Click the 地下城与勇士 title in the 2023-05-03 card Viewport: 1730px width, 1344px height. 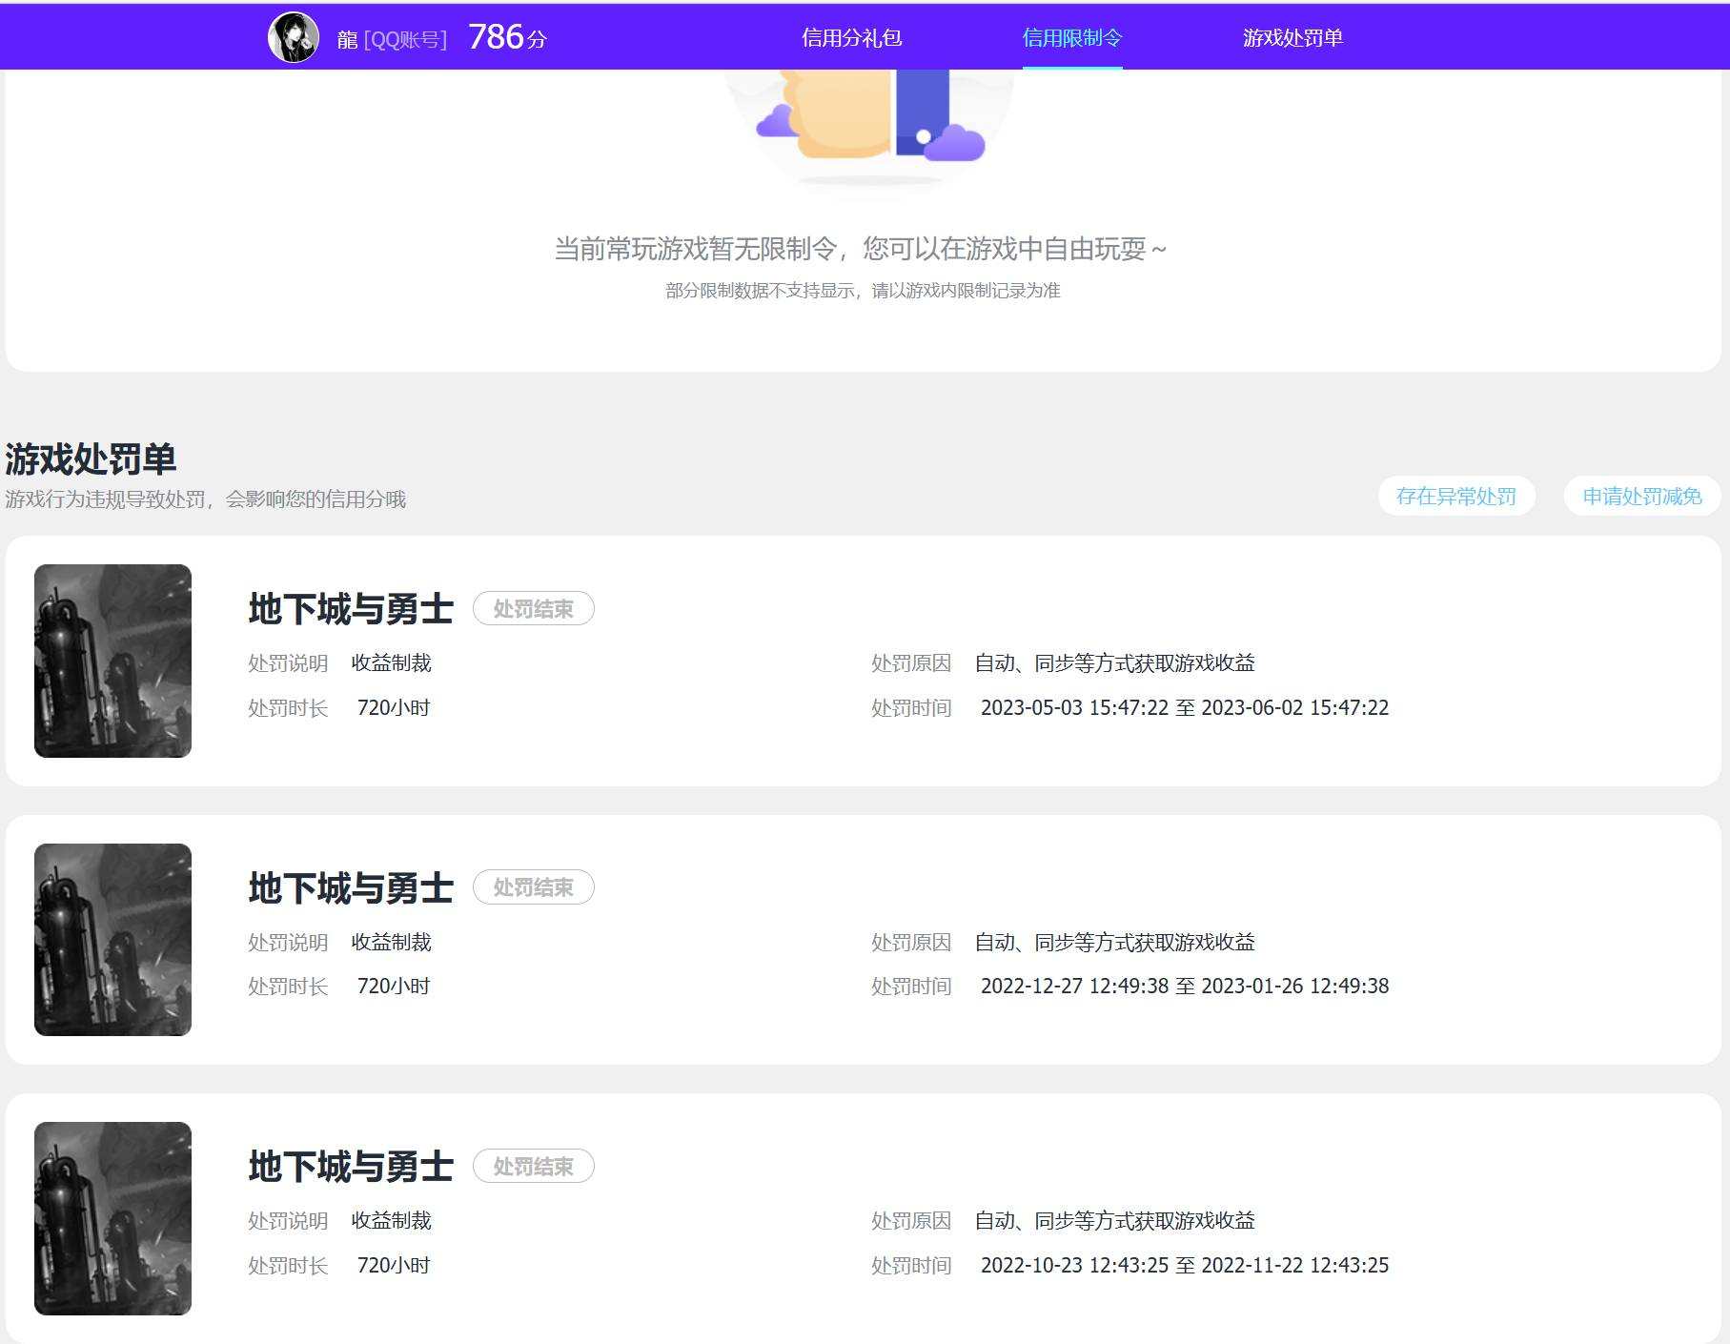[351, 609]
